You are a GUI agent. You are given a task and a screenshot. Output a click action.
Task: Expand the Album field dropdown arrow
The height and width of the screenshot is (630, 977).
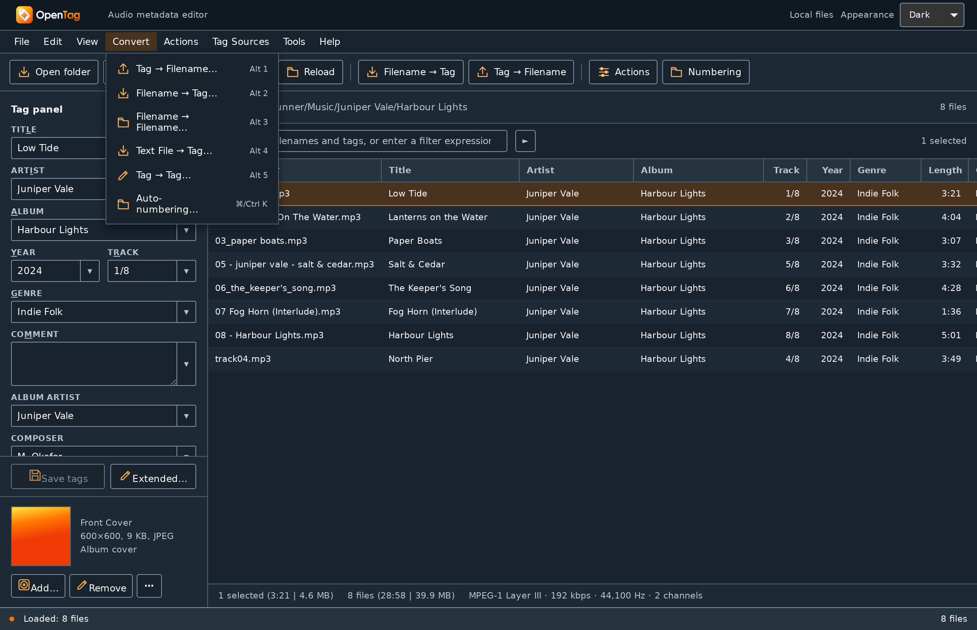pos(186,230)
